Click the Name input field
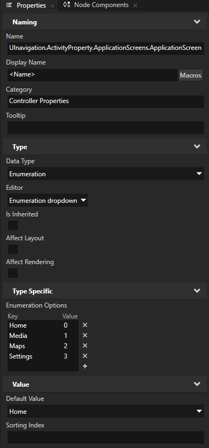Screen dimensions: 209x448 point(106,48)
